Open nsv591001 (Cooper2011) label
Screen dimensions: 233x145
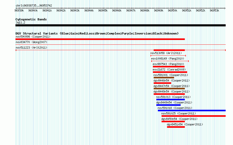pyautogui.click(x=171, y=75)
